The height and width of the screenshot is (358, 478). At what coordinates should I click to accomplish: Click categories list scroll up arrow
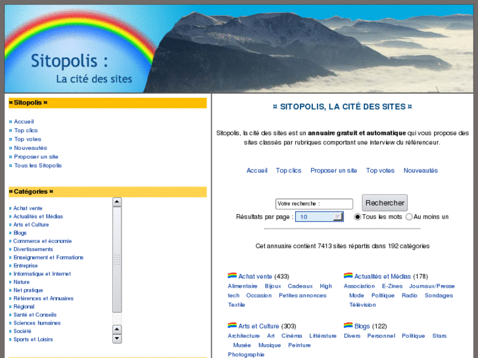click(117, 202)
